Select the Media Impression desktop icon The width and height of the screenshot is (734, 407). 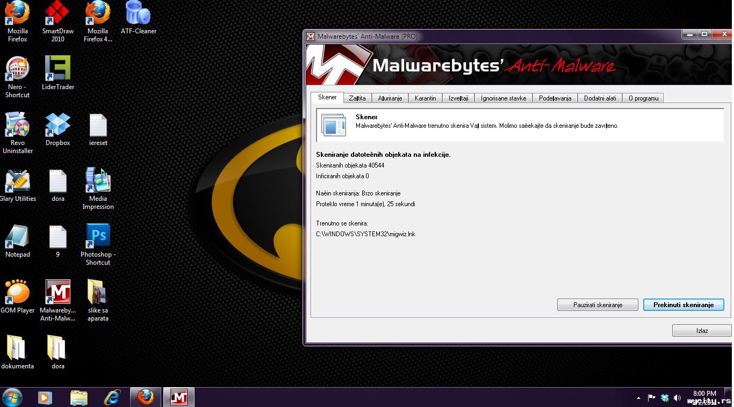point(98,189)
